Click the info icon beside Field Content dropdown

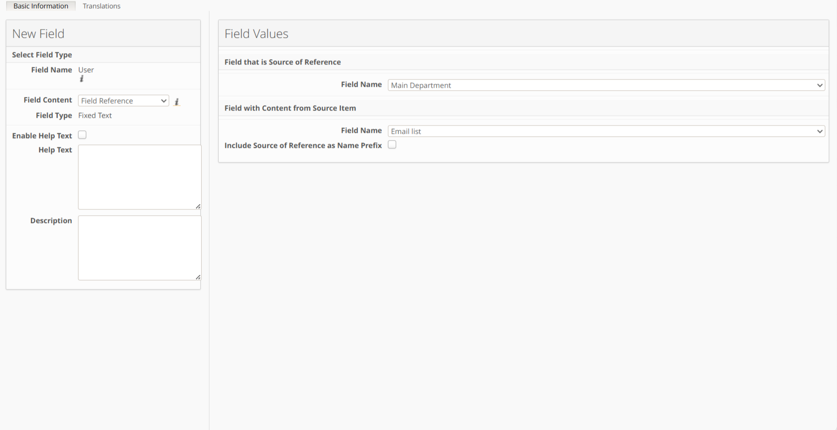pos(177,101)
